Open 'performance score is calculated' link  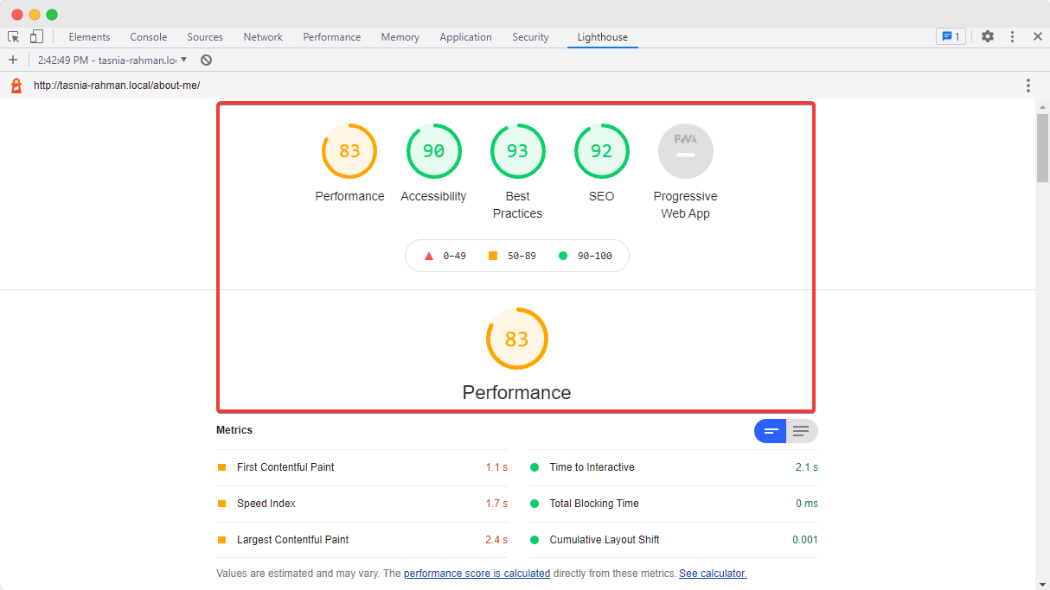coord(477,574)
